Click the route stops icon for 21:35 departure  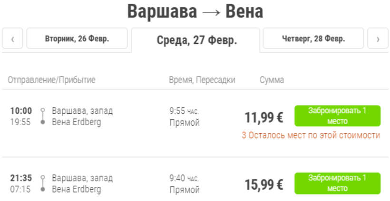[x=42, y=184]
